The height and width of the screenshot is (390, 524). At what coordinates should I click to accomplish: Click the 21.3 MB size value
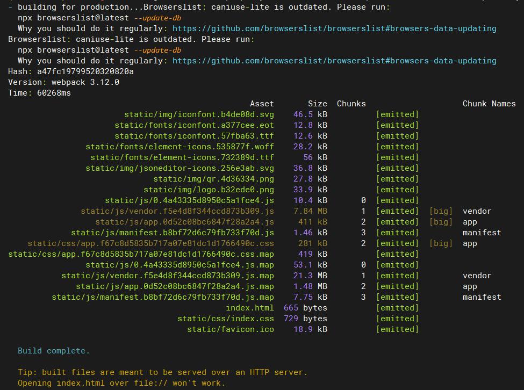click(310, 276)
